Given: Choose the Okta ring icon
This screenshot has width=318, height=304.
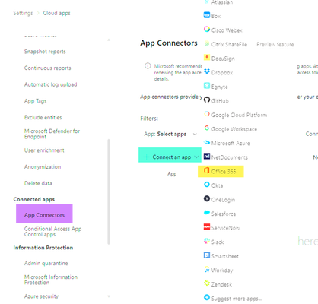Looking at the screenshot, I should (x=207, y=185).
